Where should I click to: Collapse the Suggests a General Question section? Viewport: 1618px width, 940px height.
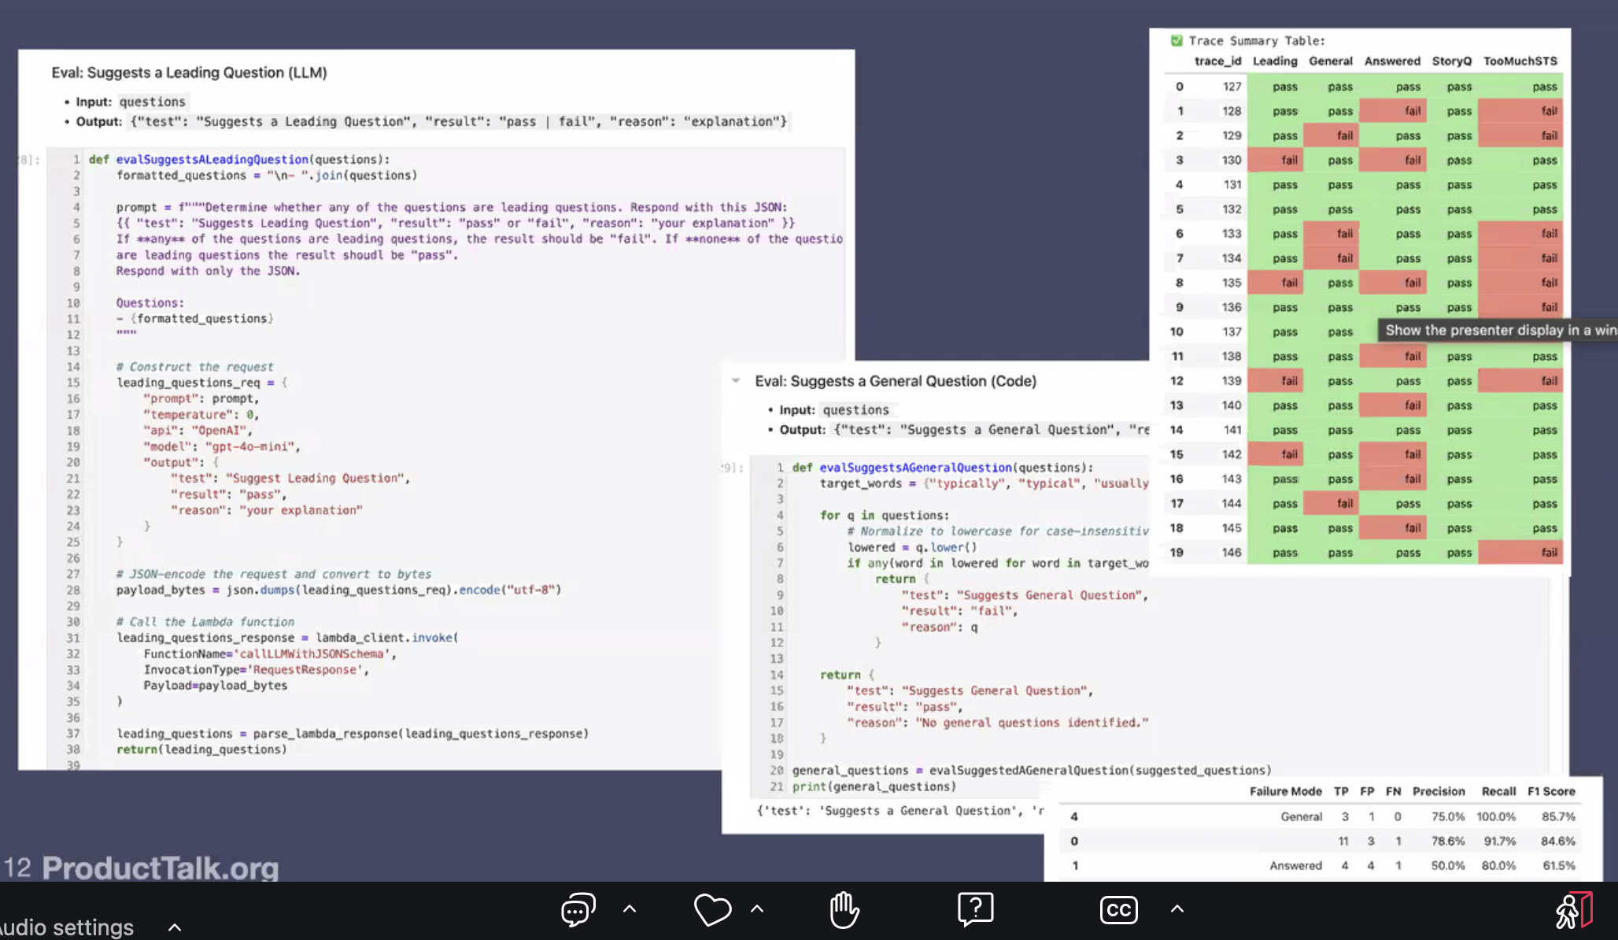pyautogui.click(x=736, y=381)
